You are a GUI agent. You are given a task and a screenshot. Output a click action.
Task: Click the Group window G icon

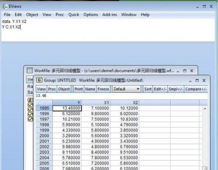click(39, 80)
